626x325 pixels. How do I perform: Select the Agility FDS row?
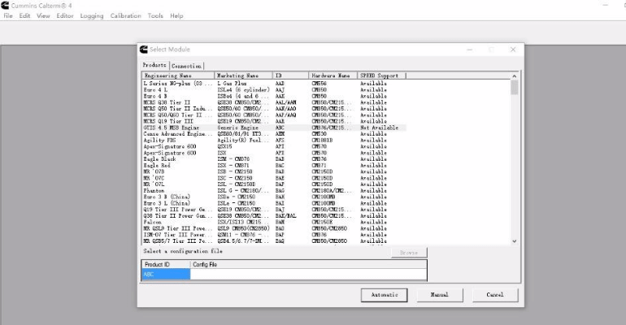point(274,141)
